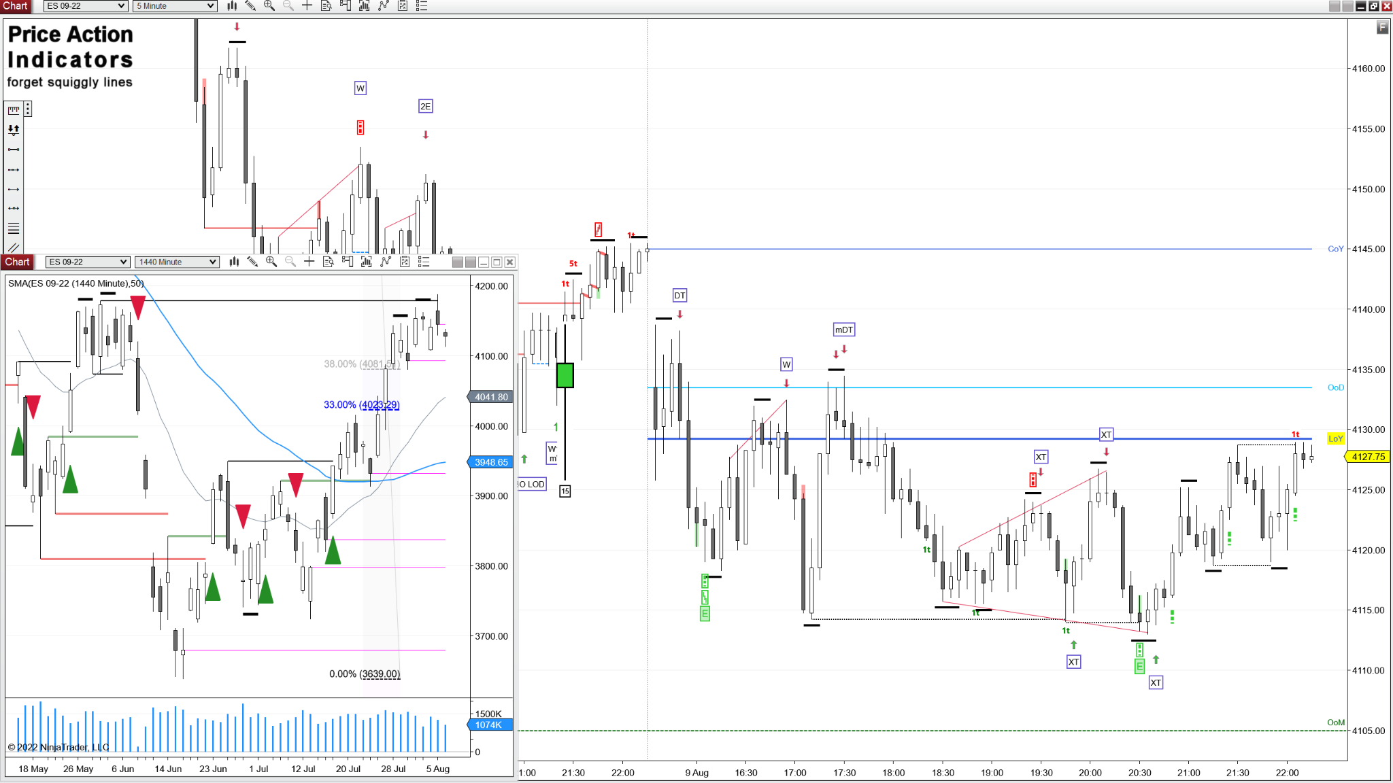Open properties list icon on 5 Minute chart toolbar
Image resolution: width=1393 pixels, height=783 pixels.
click(422, 6)
